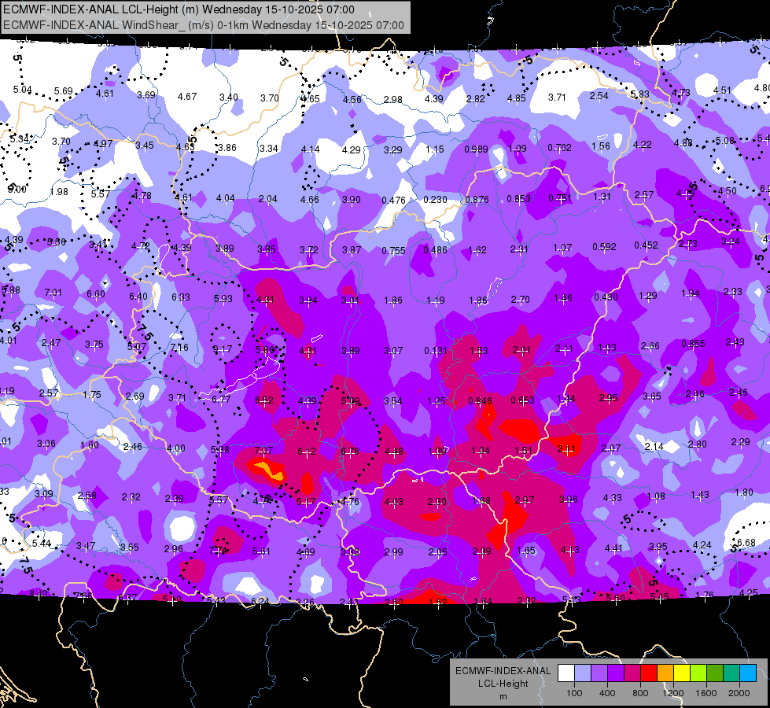Click the WindShear 0-1km title line
770x708 pixels.
pyautogui.click(x=204, y=25)
